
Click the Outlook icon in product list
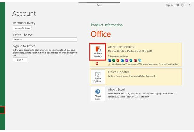tap(122, 60)
